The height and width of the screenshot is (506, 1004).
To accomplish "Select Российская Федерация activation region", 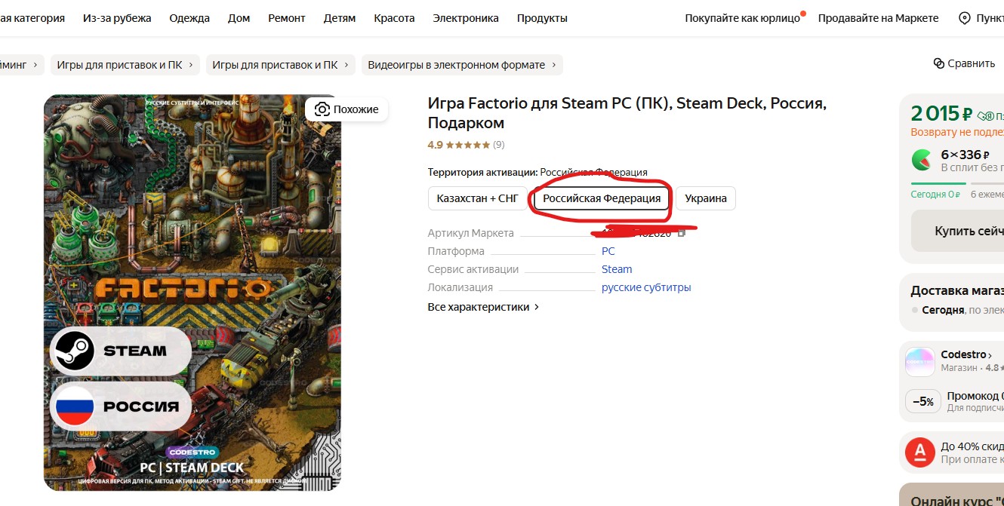I will click(602, 198).
